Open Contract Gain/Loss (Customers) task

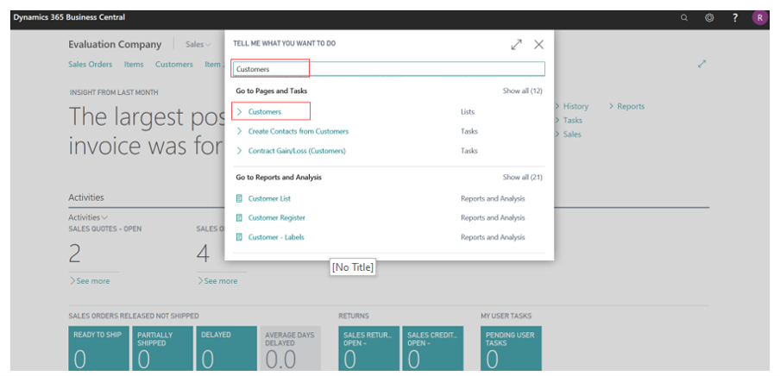tap(297, 151)
